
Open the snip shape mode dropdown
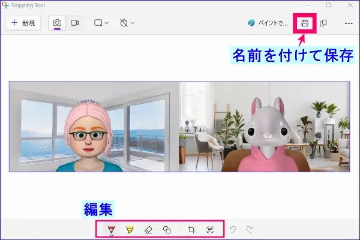pos(101,23)
